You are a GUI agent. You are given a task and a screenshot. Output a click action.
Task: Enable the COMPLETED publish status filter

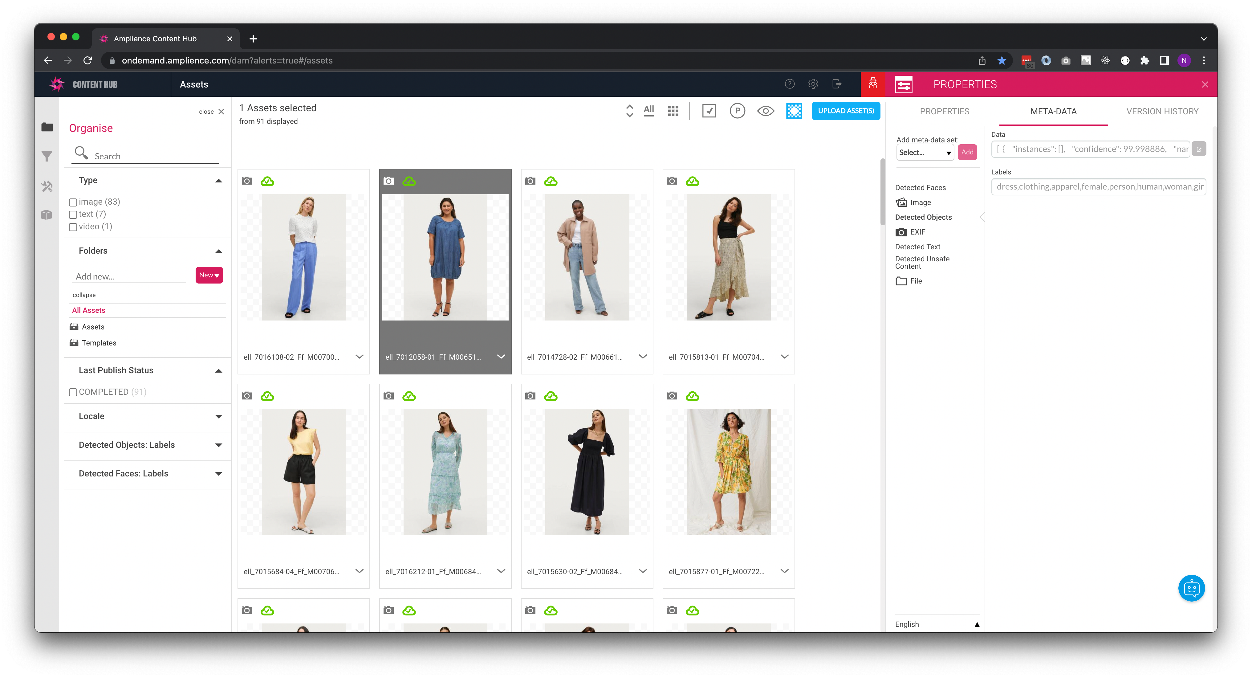73,391
